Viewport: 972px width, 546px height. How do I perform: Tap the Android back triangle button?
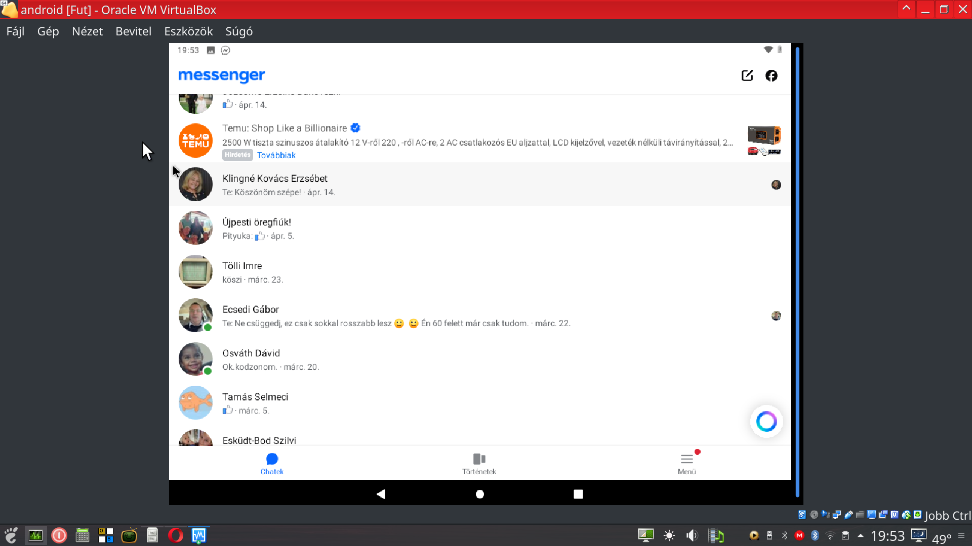[381, 494]
